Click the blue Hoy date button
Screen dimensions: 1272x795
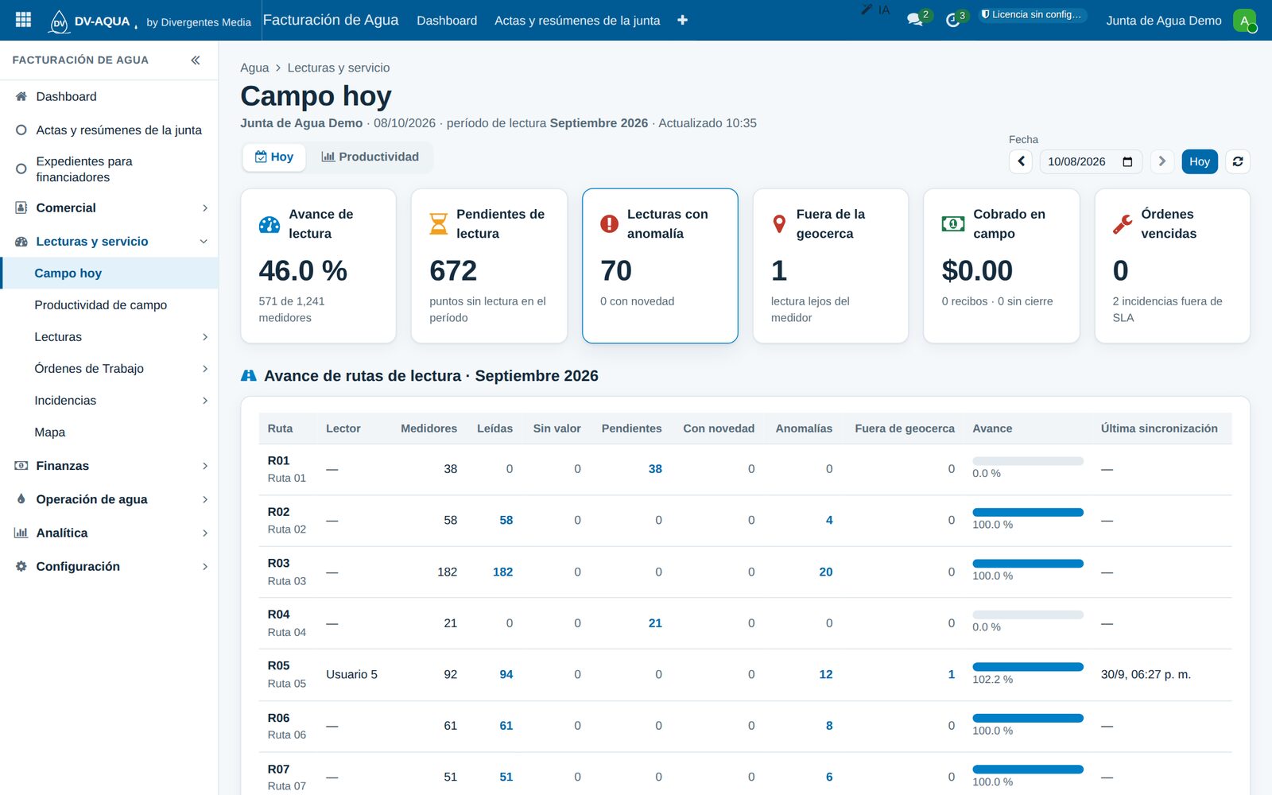point(1200,161)
